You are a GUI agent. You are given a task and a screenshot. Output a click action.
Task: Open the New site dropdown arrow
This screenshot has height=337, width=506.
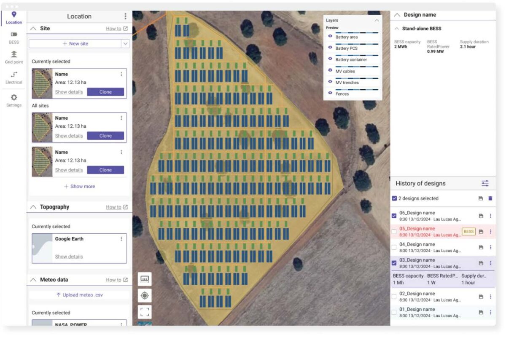point(125,43)
